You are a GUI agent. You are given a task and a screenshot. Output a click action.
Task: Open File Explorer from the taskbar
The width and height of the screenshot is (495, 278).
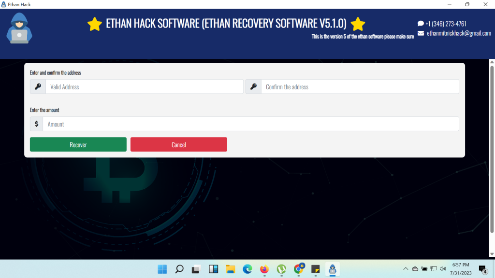coord(230,269)
